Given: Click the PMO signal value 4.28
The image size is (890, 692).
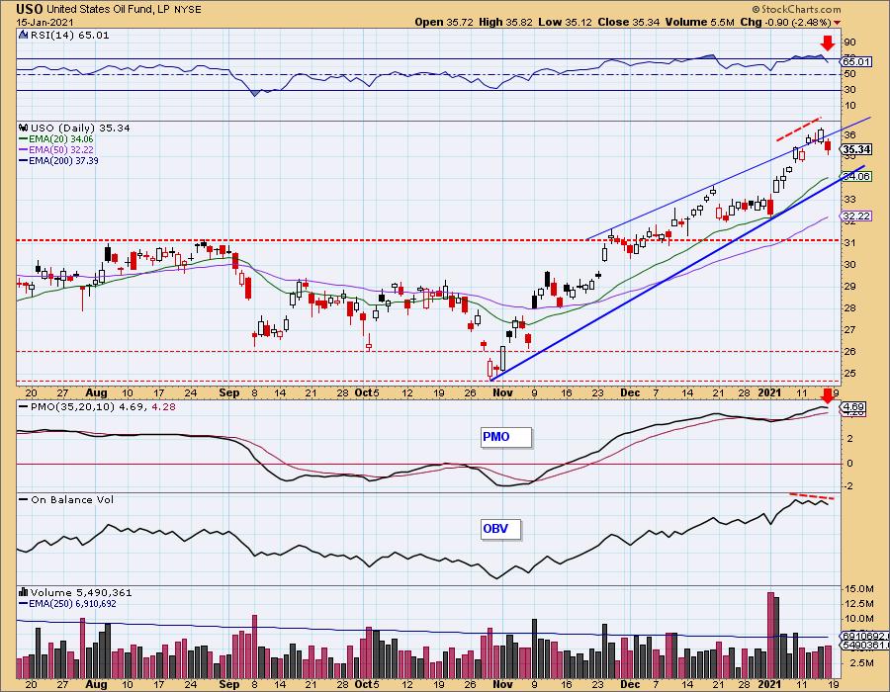Looking at the screenshot, I should click(x=163, y=407).
